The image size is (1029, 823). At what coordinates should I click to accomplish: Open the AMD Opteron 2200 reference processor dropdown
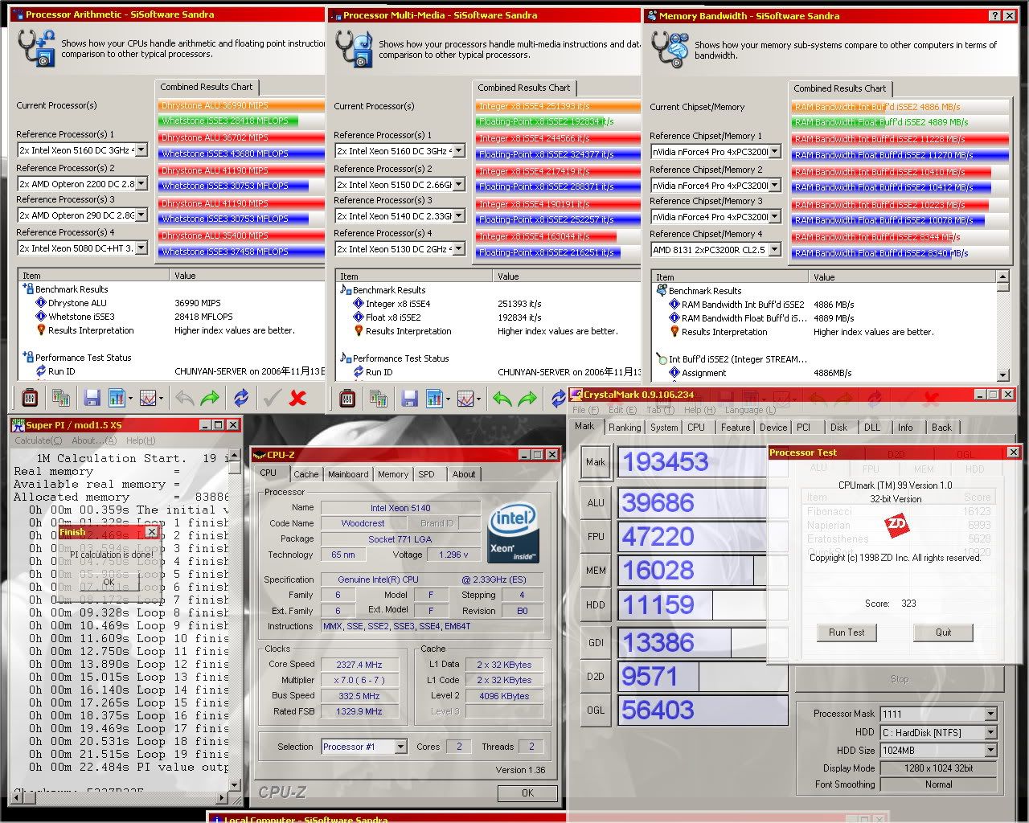(141, 183)
